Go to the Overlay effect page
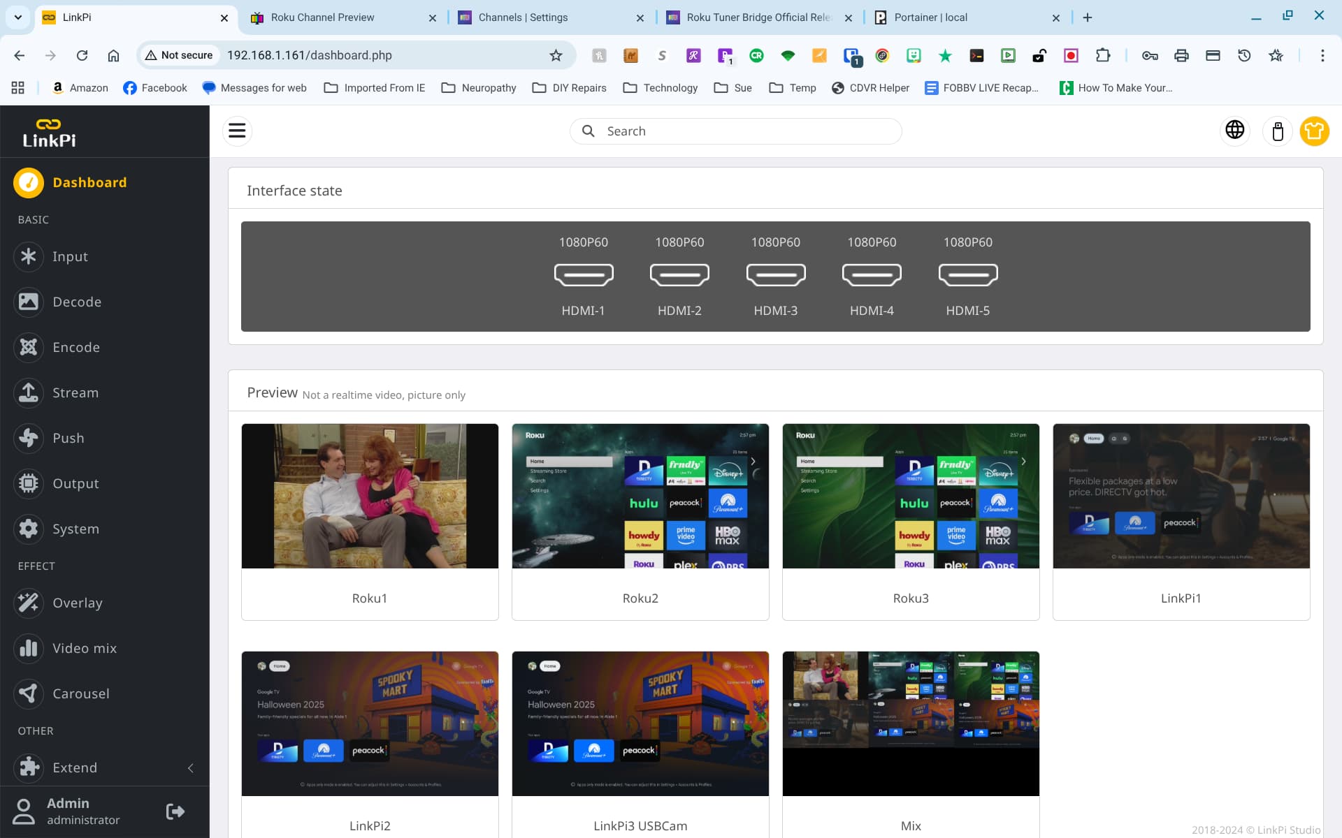Image resolution: width=1342 pixels, height=838 pixels. point(77,603)
